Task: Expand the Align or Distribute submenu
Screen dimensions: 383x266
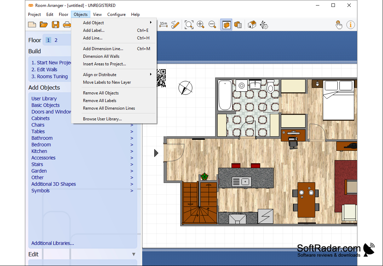Action: (114, 74)
